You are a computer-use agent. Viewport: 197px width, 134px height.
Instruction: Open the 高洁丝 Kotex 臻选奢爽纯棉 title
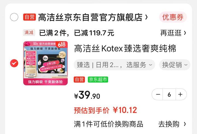125,48
